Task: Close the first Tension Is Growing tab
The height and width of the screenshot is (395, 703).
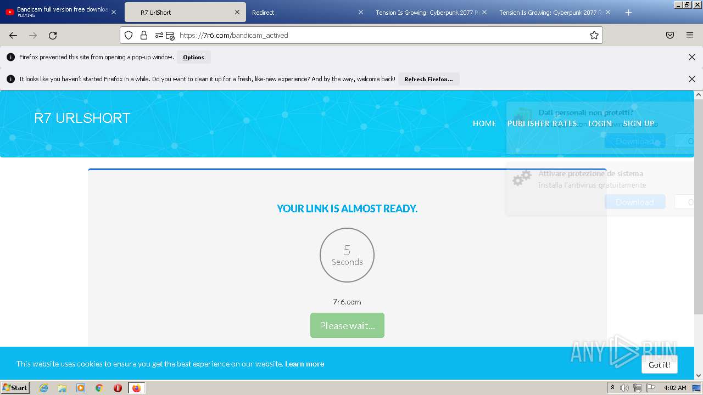Action: point(484,12)
